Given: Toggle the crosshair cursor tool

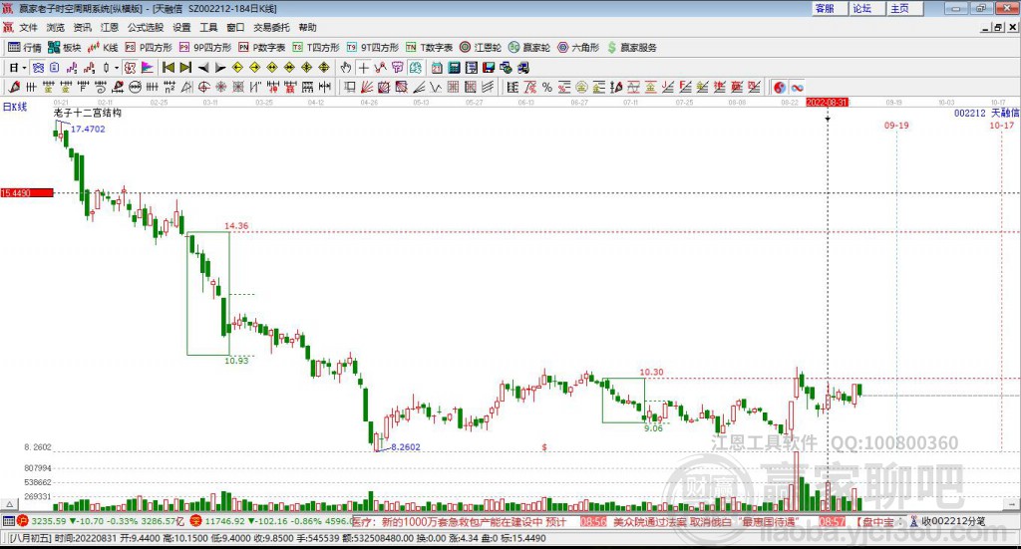Looking at the screenshot, I should [x=363, y=68].
